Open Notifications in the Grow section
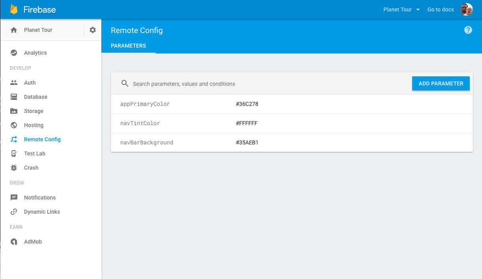 [x=40, y=198]
